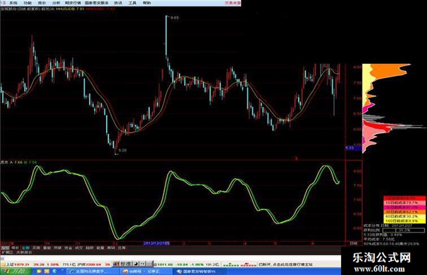427x275 pixels.
Task: Select the 量能 indicator tab
Action: tap(47, 248)
